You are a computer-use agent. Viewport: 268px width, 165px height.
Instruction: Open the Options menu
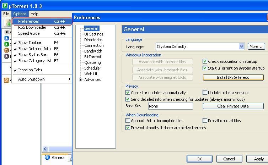click(20, 14)
